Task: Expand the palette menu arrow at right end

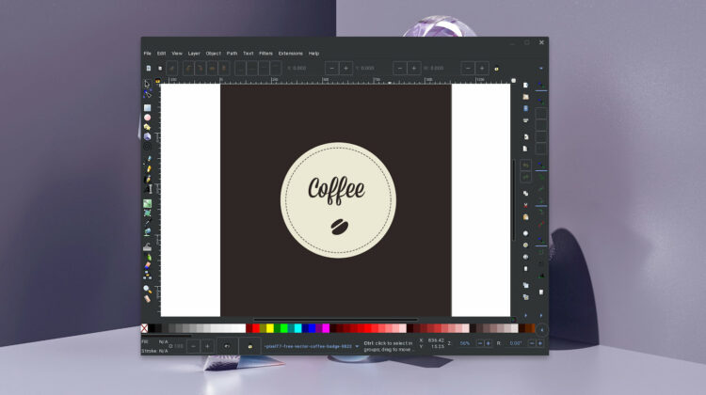Action: 541,328
